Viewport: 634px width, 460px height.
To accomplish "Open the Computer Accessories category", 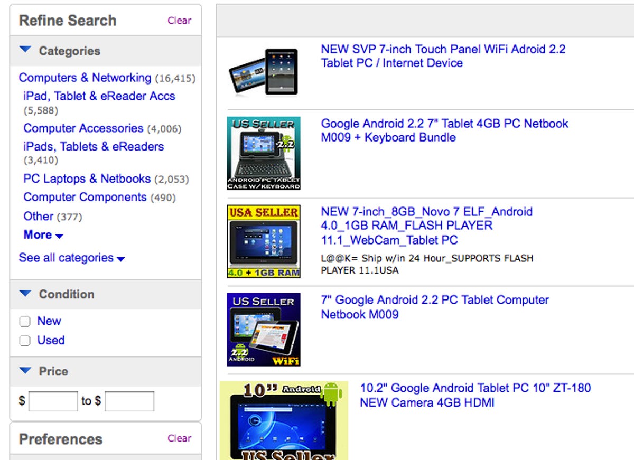I will 82,128.
